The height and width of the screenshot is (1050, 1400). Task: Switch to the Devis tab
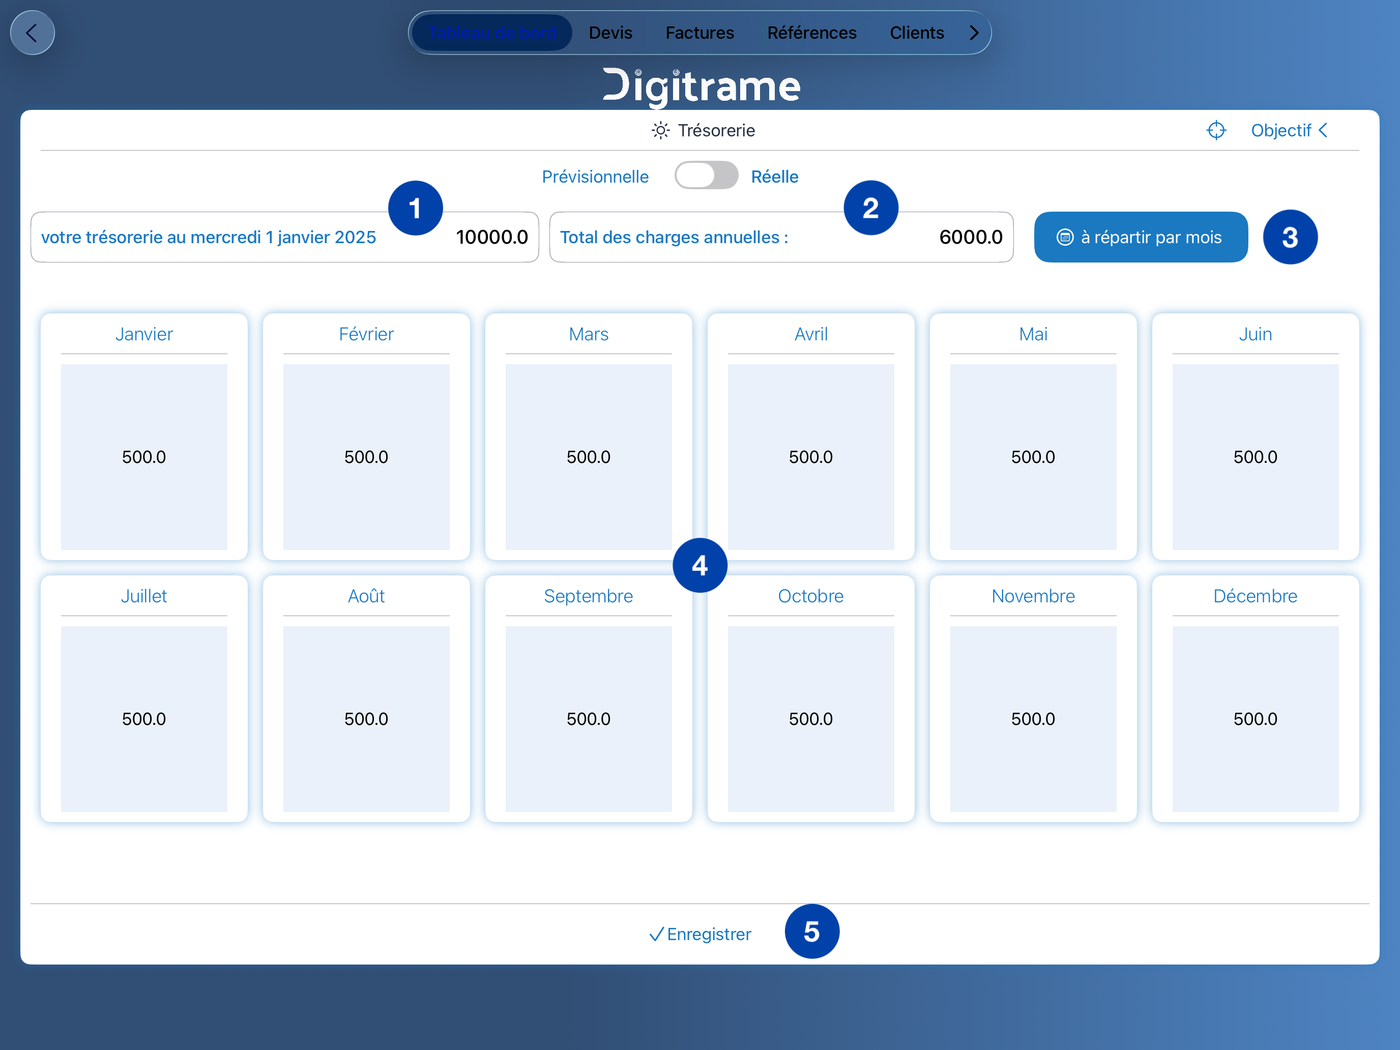coord(610,33)
